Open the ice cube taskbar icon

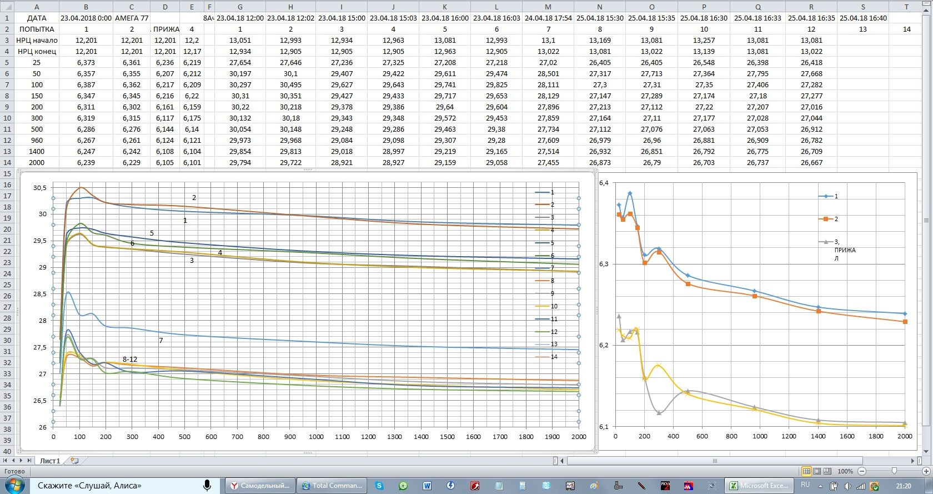(x=546, y=486)
